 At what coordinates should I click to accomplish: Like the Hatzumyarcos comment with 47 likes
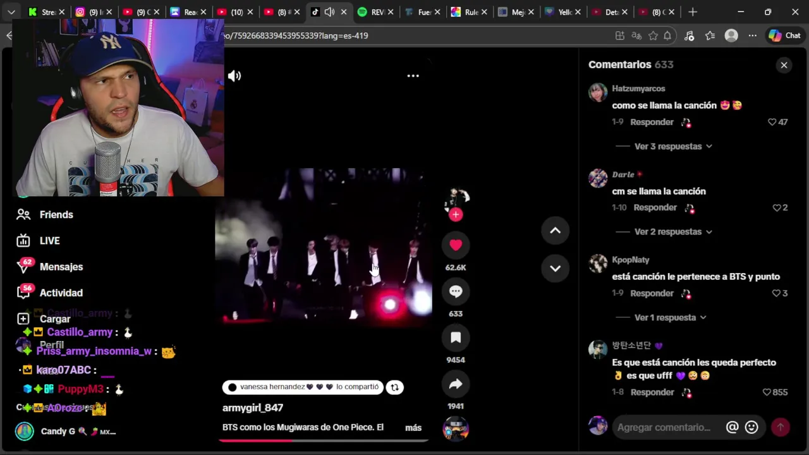[x=772, y=122]
